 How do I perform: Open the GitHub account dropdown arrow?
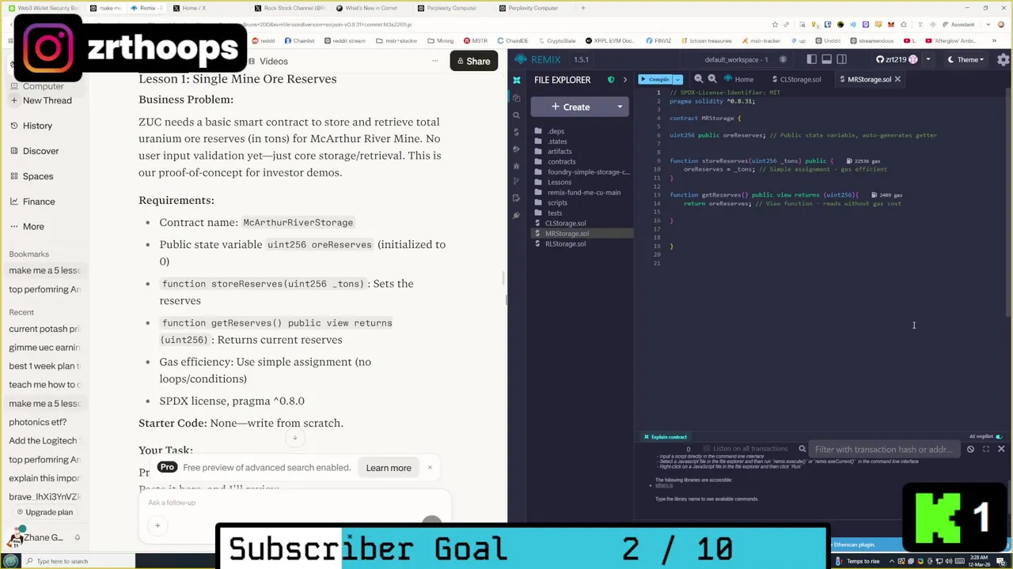(x=928, y=59)
